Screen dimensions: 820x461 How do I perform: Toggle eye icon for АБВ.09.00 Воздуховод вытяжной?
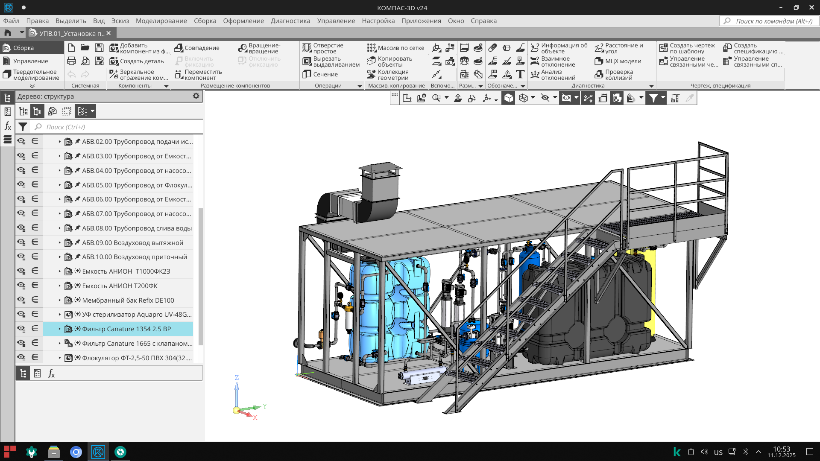21,242
